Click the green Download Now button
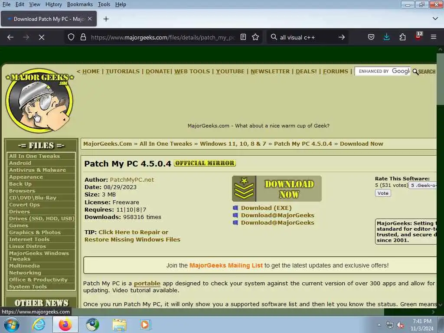This screenshot has width=444, height=333. [277, 189]
